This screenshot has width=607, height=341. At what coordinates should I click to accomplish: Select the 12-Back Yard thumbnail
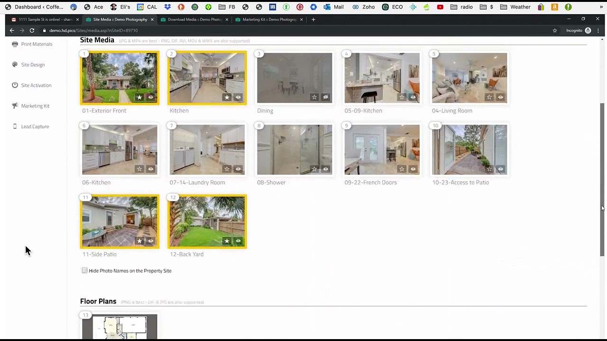[207, 222]
